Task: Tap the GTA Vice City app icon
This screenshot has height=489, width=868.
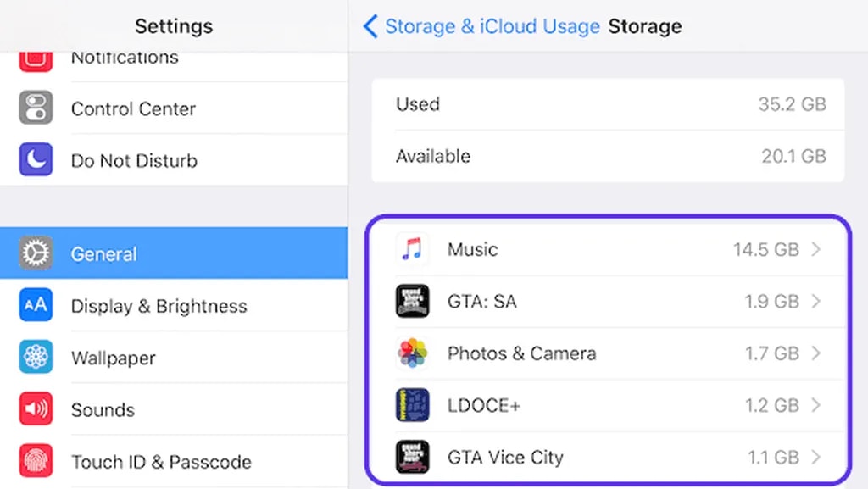Action: coord(412,457)
